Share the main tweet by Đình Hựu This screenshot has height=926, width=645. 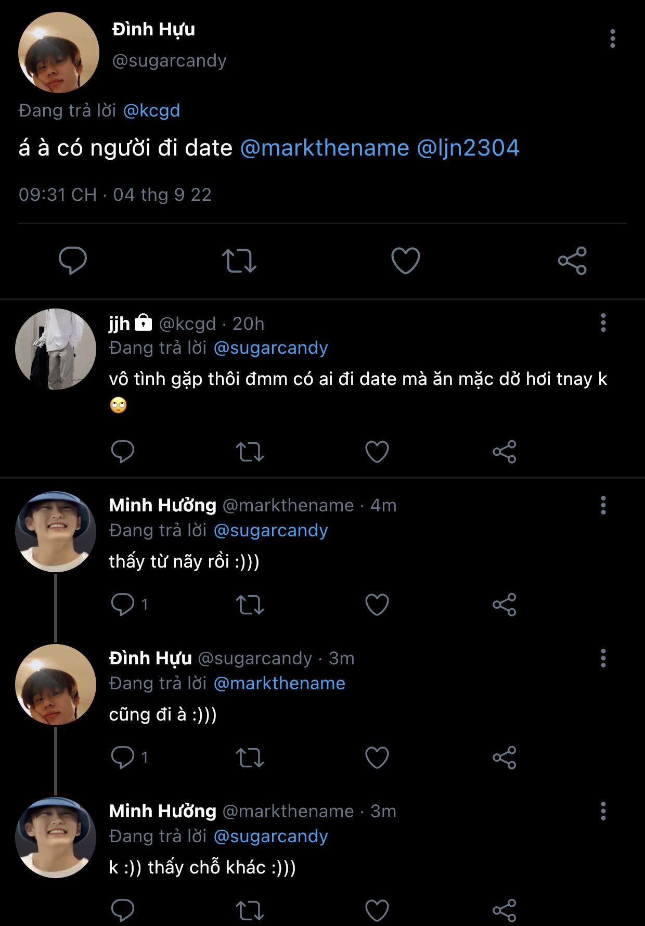click(x=572, y=260)
